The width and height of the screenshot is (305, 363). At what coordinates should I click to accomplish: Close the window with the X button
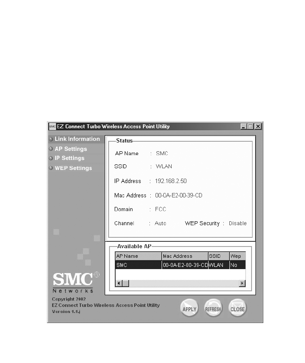(258, 127)
